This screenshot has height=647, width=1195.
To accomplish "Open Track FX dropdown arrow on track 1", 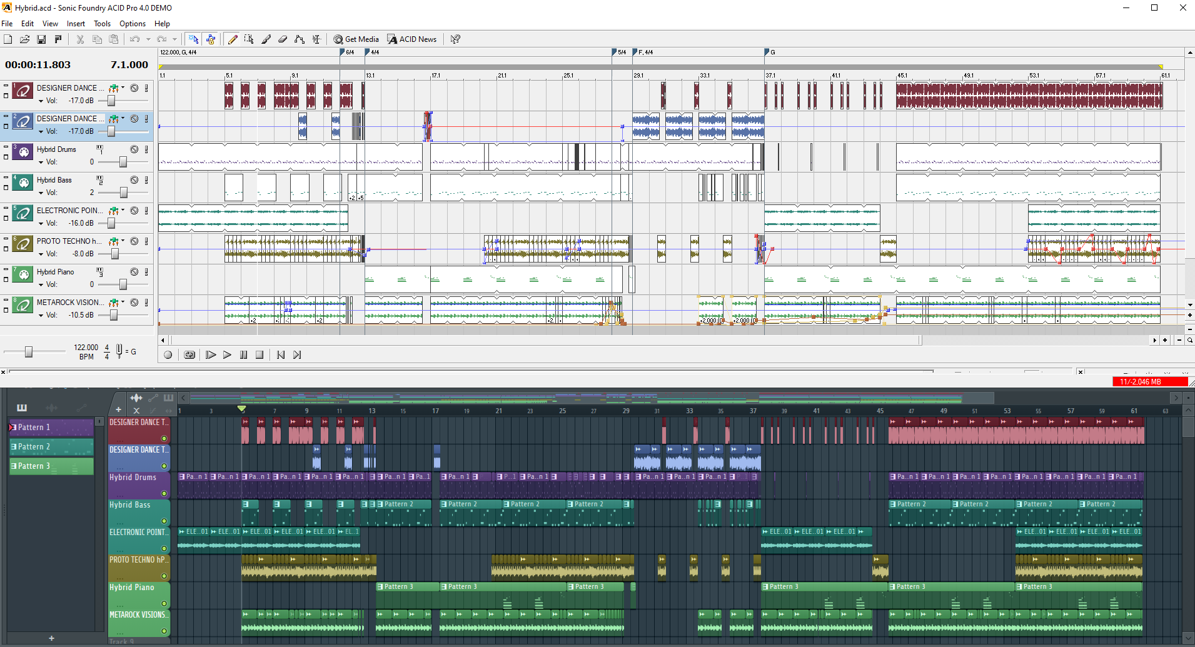I will 123,88.
